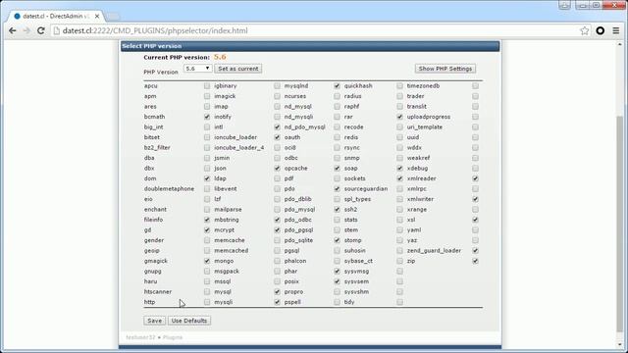Toggle the zend_guard_loader extension checkbox
Image resolution: width=628 pixels, height=353 pixels.
click(475, 251)
